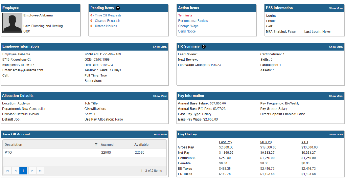Show more Allocation Defaults details
345x179 pixels.
pyautogui.click(x=160, y=96)
